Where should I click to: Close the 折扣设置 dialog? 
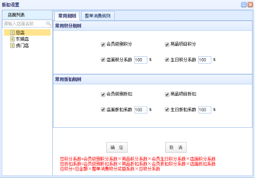tap(250, 5)
